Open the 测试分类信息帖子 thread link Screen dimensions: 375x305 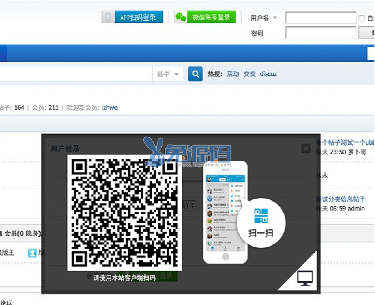coord(341,199)
